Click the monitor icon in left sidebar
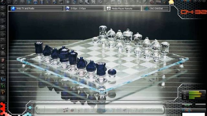The image size is (207, 116). pyautogui.click(x=3, y=47)
